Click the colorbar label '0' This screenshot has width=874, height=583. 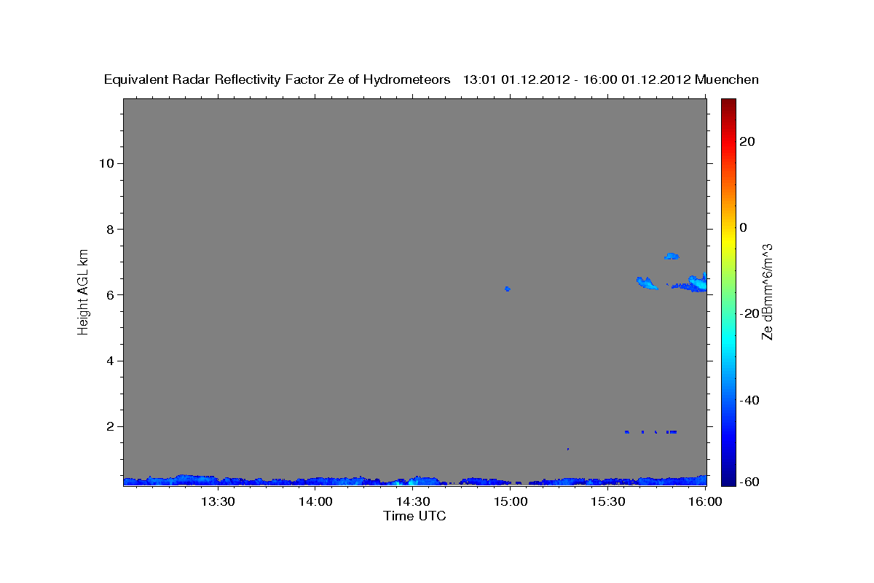tap(744, 227)
